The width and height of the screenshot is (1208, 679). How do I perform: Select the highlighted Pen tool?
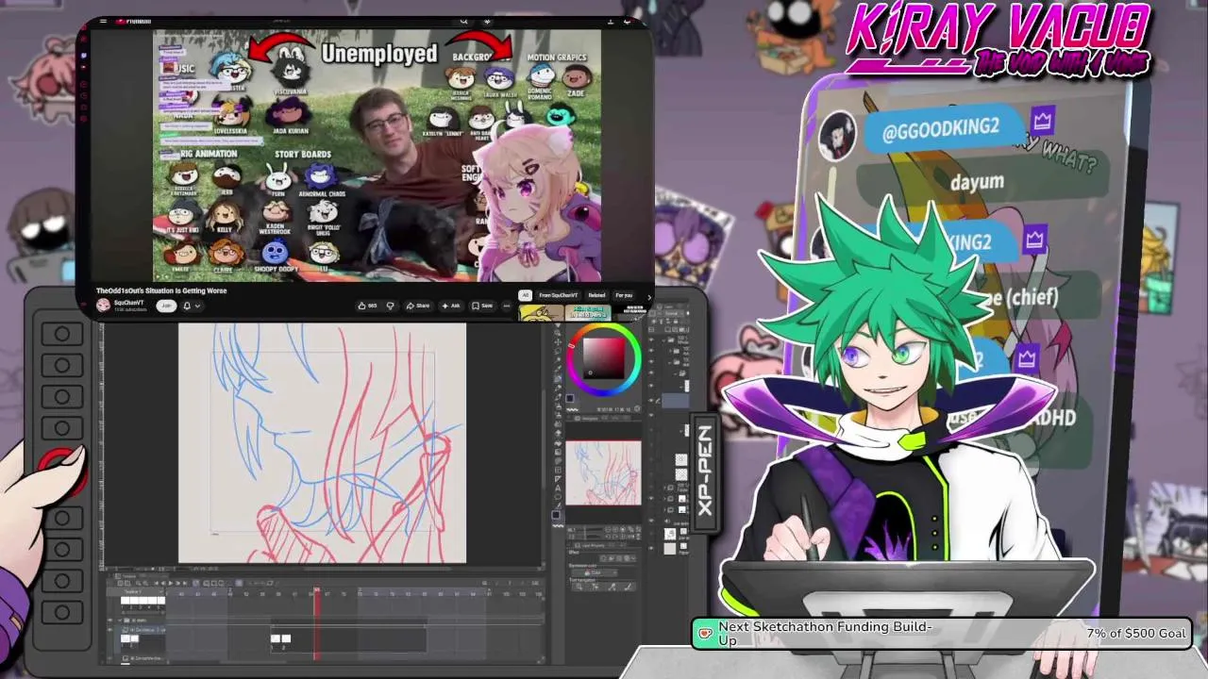pyautogui.click(x=558, y=378)
